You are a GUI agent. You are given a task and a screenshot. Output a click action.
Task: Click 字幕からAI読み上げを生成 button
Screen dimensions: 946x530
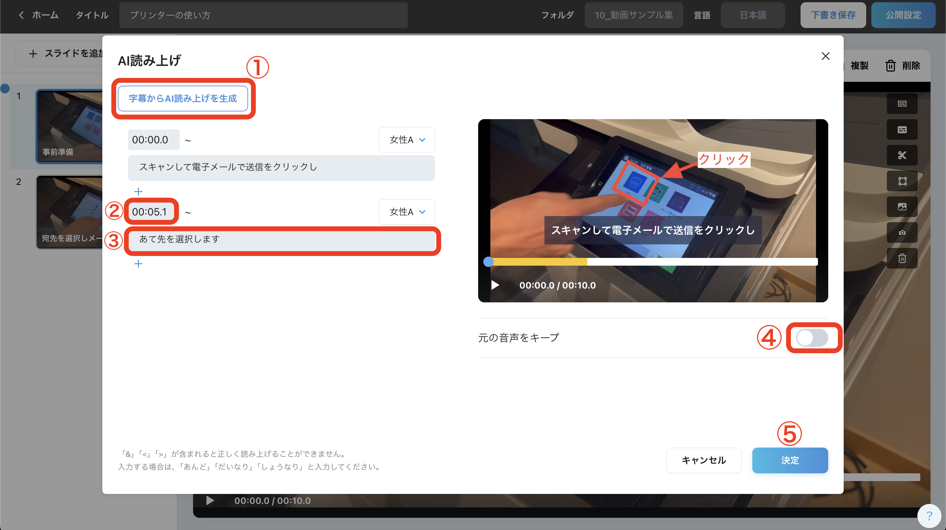182,98
